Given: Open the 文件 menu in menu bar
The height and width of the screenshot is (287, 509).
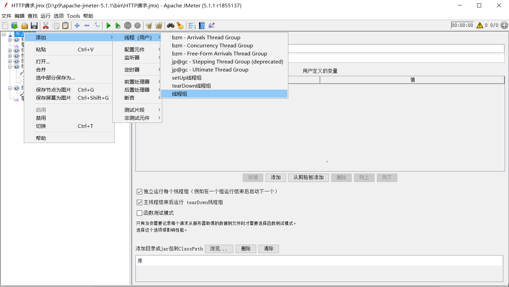Looking at the screenshot, I should pyautogui.click(x=6, y=16).
